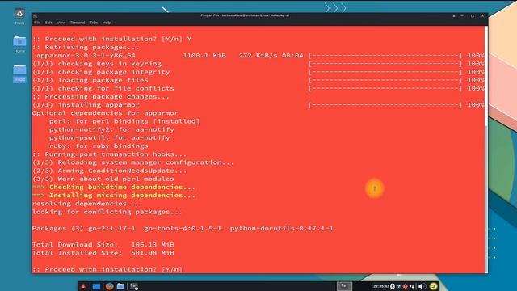Click the terminal window menu icon in title bar
Screen dimensions: 517x291
36,15
